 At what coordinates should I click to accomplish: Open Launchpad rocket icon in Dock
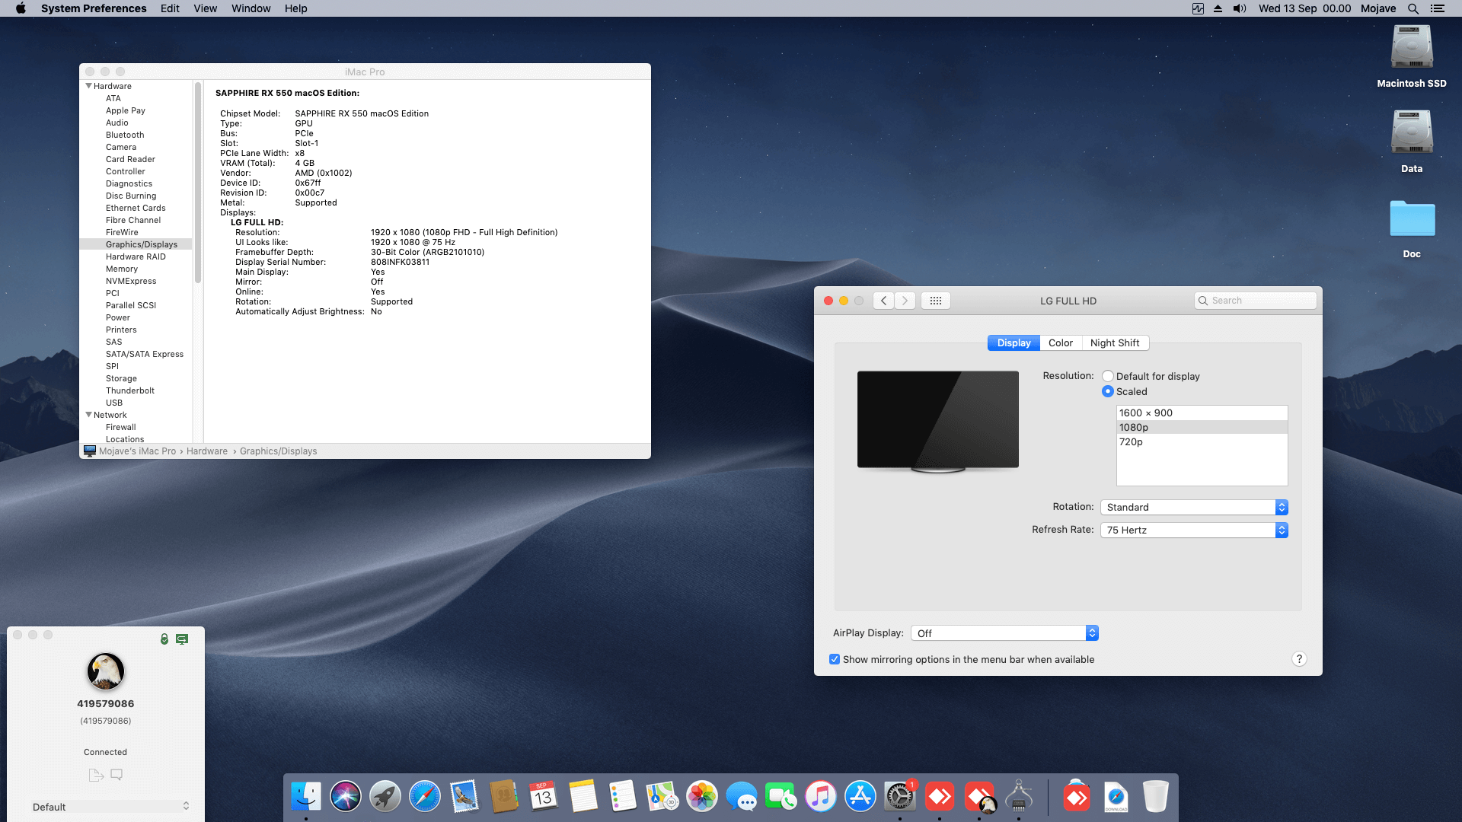(385, 797)
